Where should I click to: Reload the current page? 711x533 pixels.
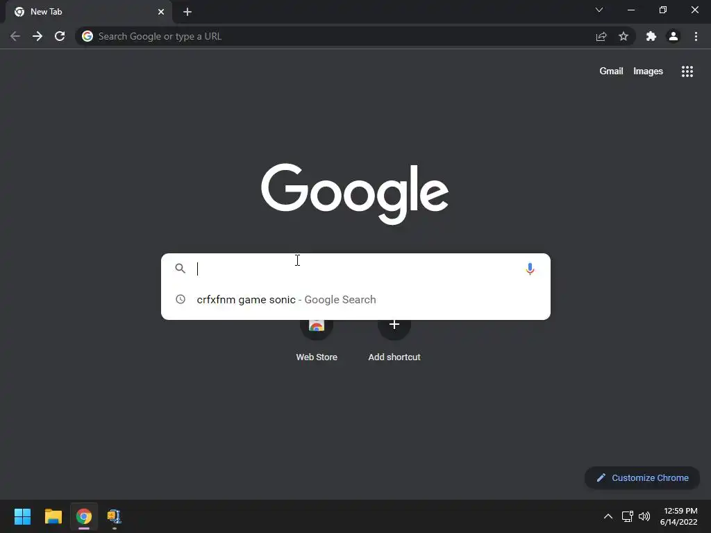[x=60, y=36]
